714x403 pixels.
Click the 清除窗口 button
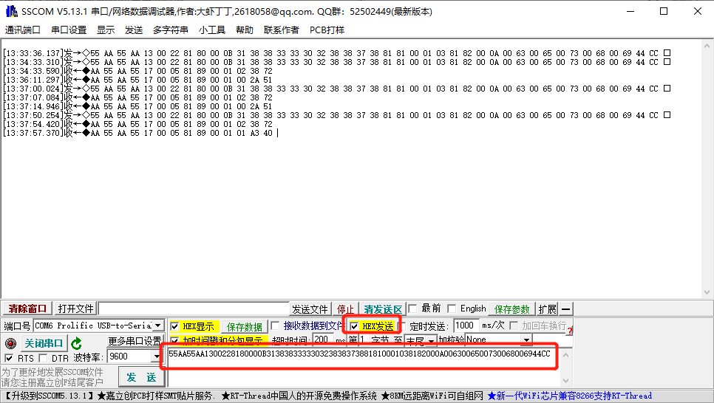click(x=27, y=309)
